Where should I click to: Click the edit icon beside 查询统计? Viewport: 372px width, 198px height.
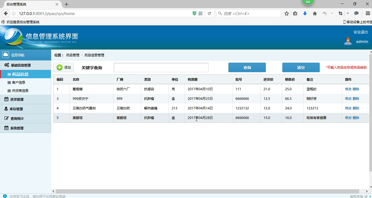(6, 118)
